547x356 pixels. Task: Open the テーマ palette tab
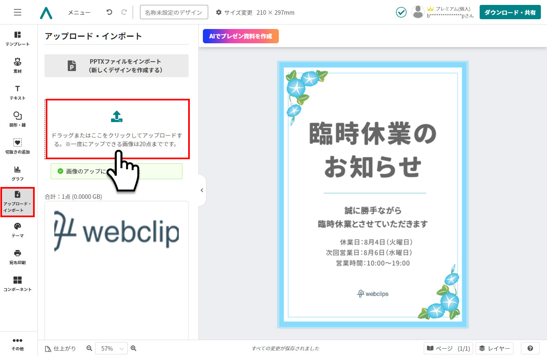18,230
